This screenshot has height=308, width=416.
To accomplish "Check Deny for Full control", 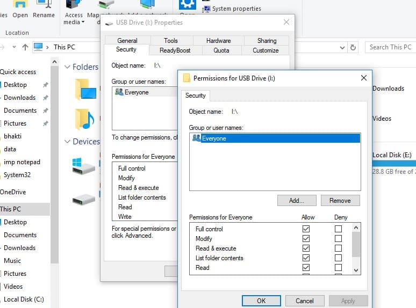I will pos(338,229).
